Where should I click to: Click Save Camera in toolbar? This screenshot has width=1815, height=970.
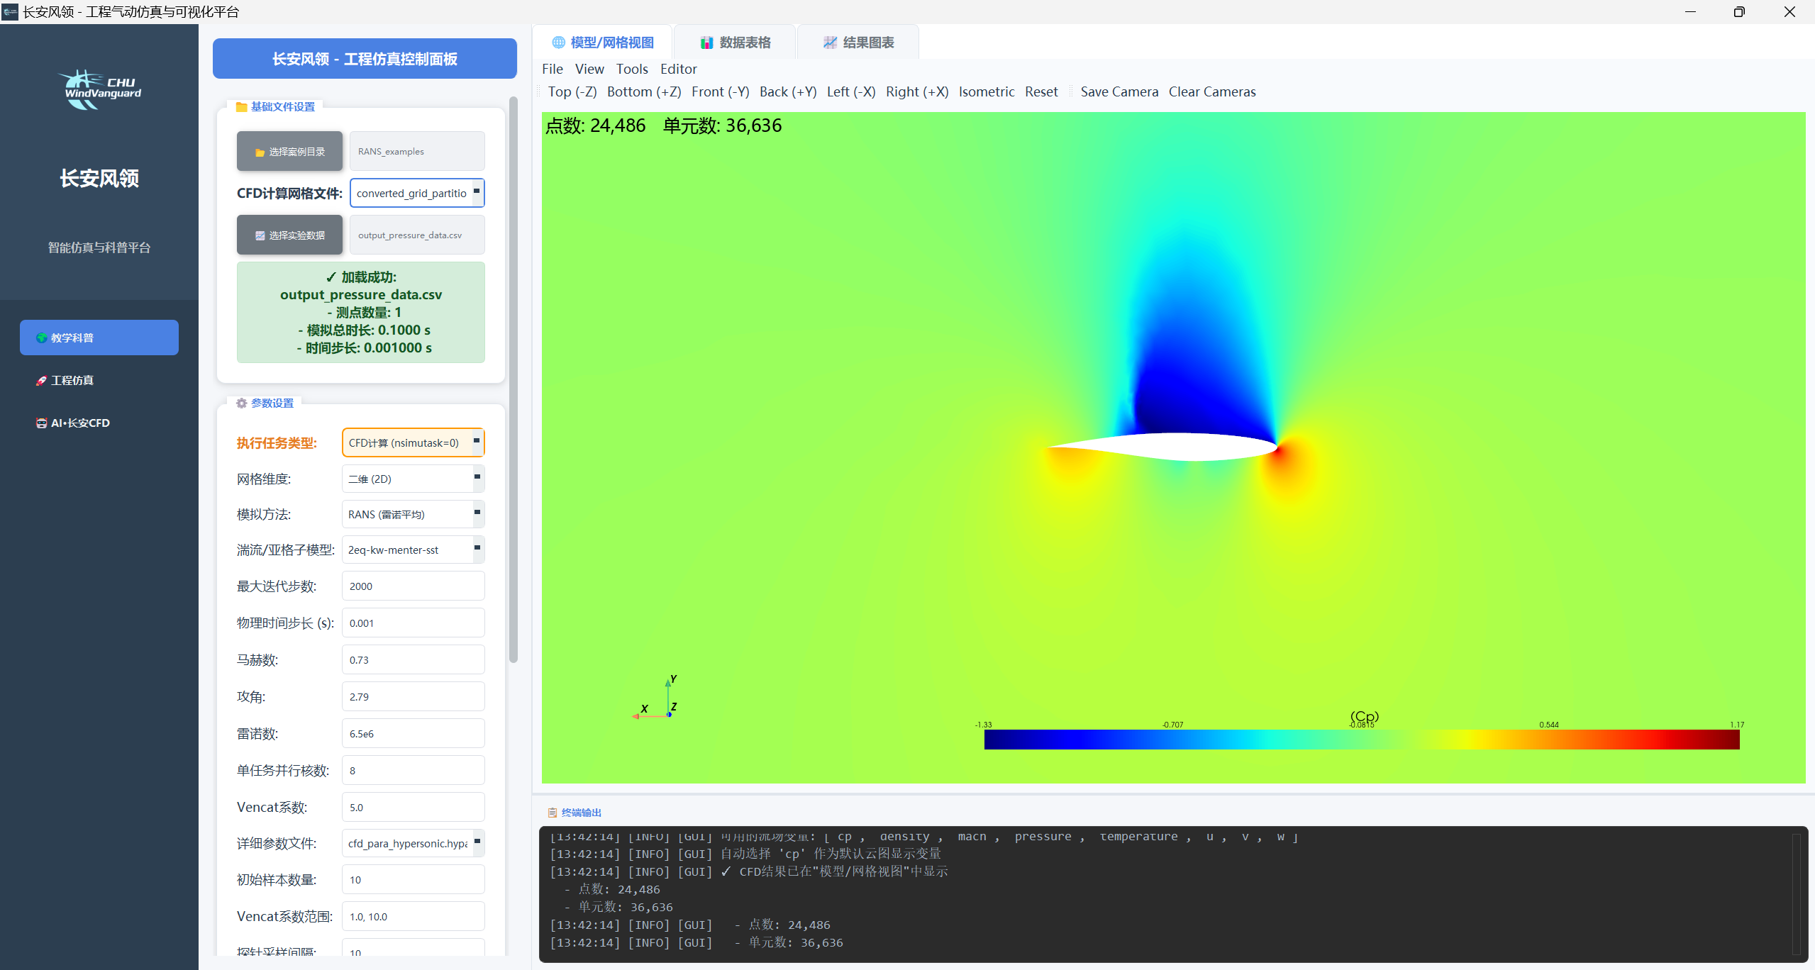click(1119, 91)
